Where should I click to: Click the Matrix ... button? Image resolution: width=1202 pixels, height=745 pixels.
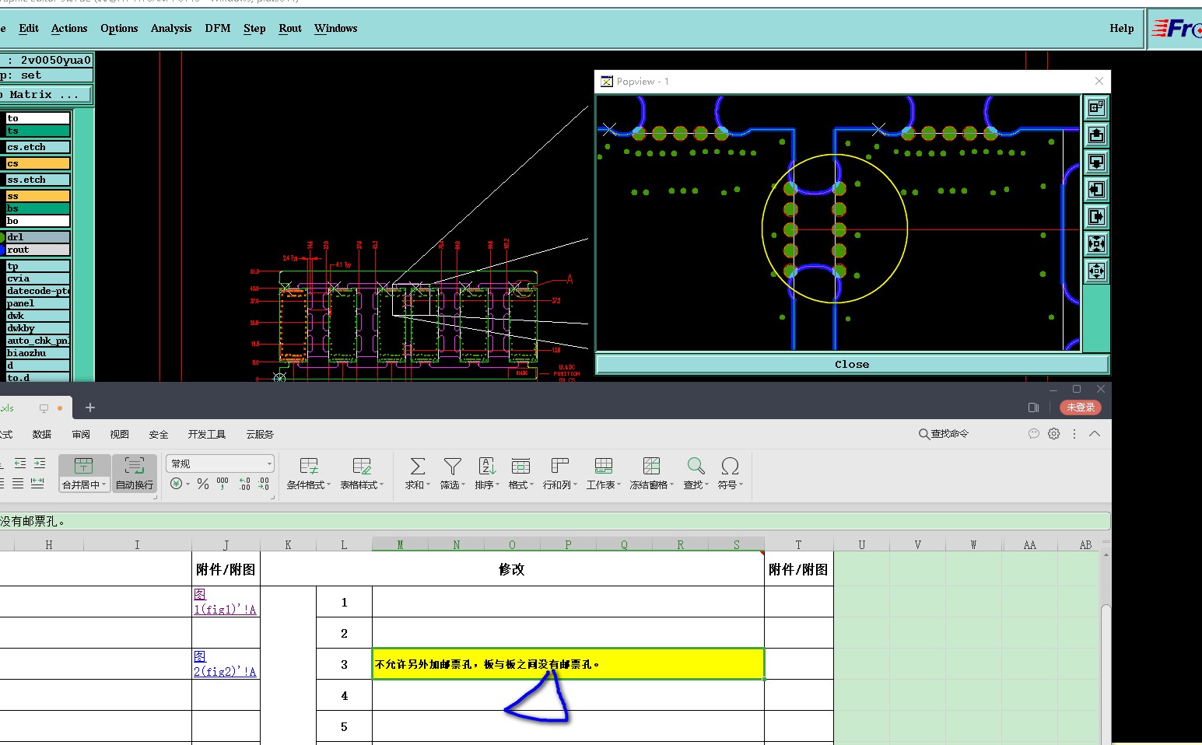pyautogui.click(x=45, y=94)
